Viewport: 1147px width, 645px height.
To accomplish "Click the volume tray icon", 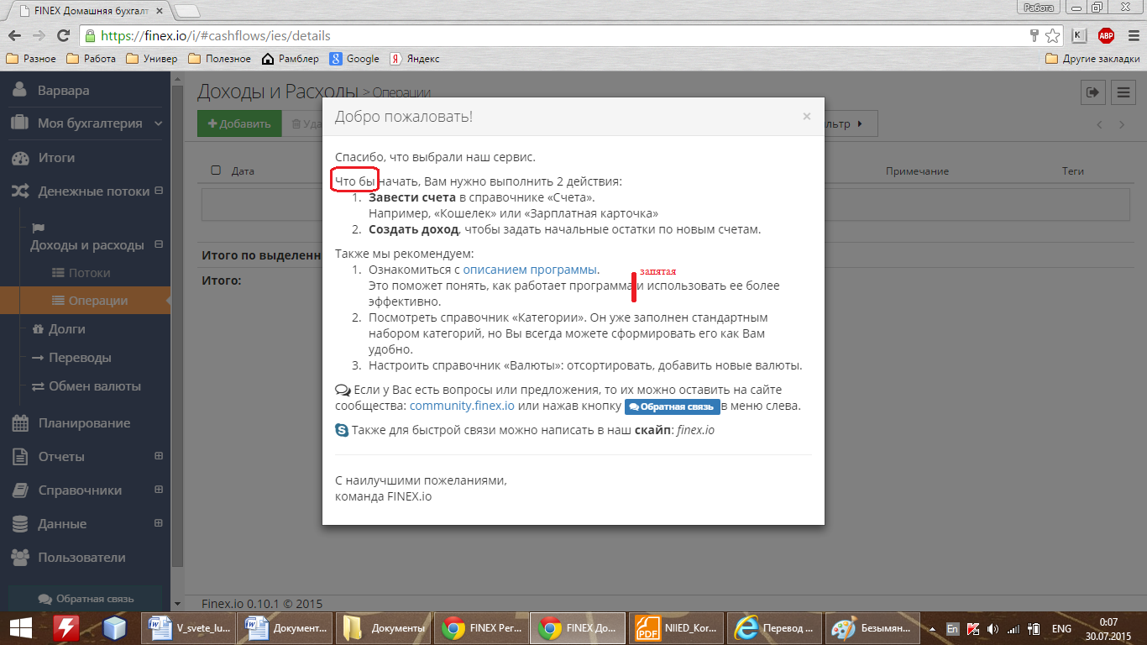I will pos(994,628).
